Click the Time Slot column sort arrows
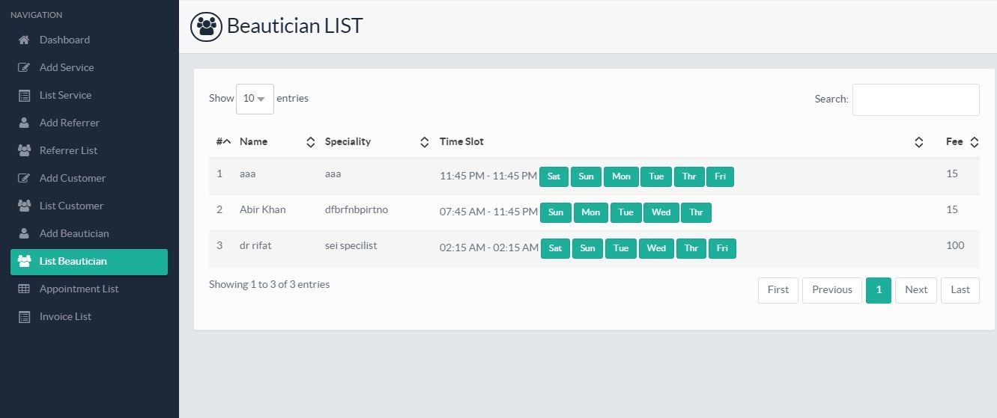This screenshot has width=997, height=418. (919, 142)
